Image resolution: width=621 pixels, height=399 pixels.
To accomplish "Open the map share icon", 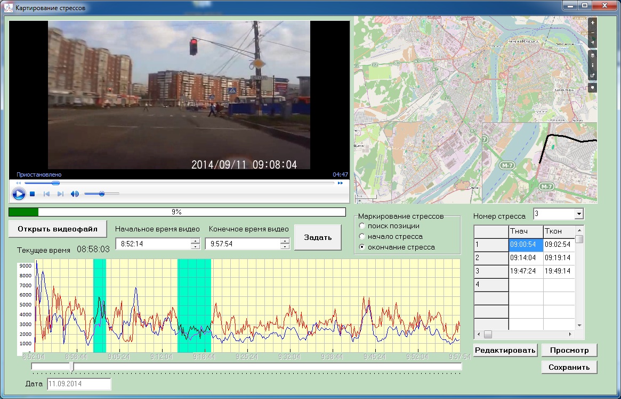I will [x=592, y=76].
